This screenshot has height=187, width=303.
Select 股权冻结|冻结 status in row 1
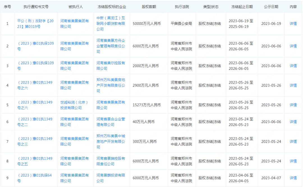[210, 24]
